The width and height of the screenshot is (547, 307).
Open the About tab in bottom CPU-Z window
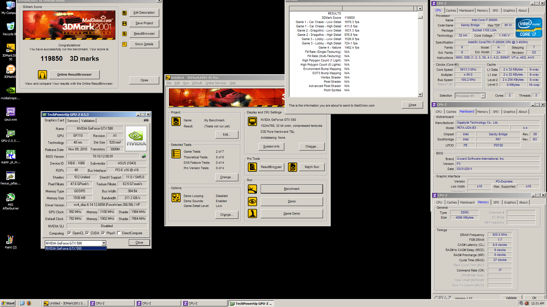[523, 203]
